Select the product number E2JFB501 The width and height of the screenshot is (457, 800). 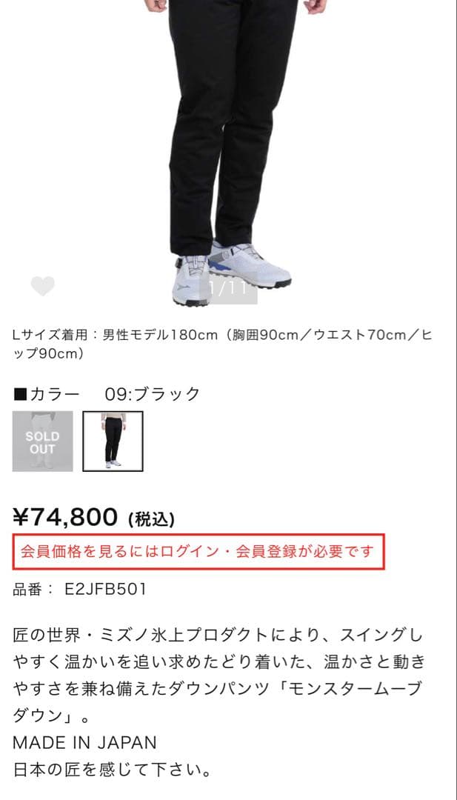(106, 590)
